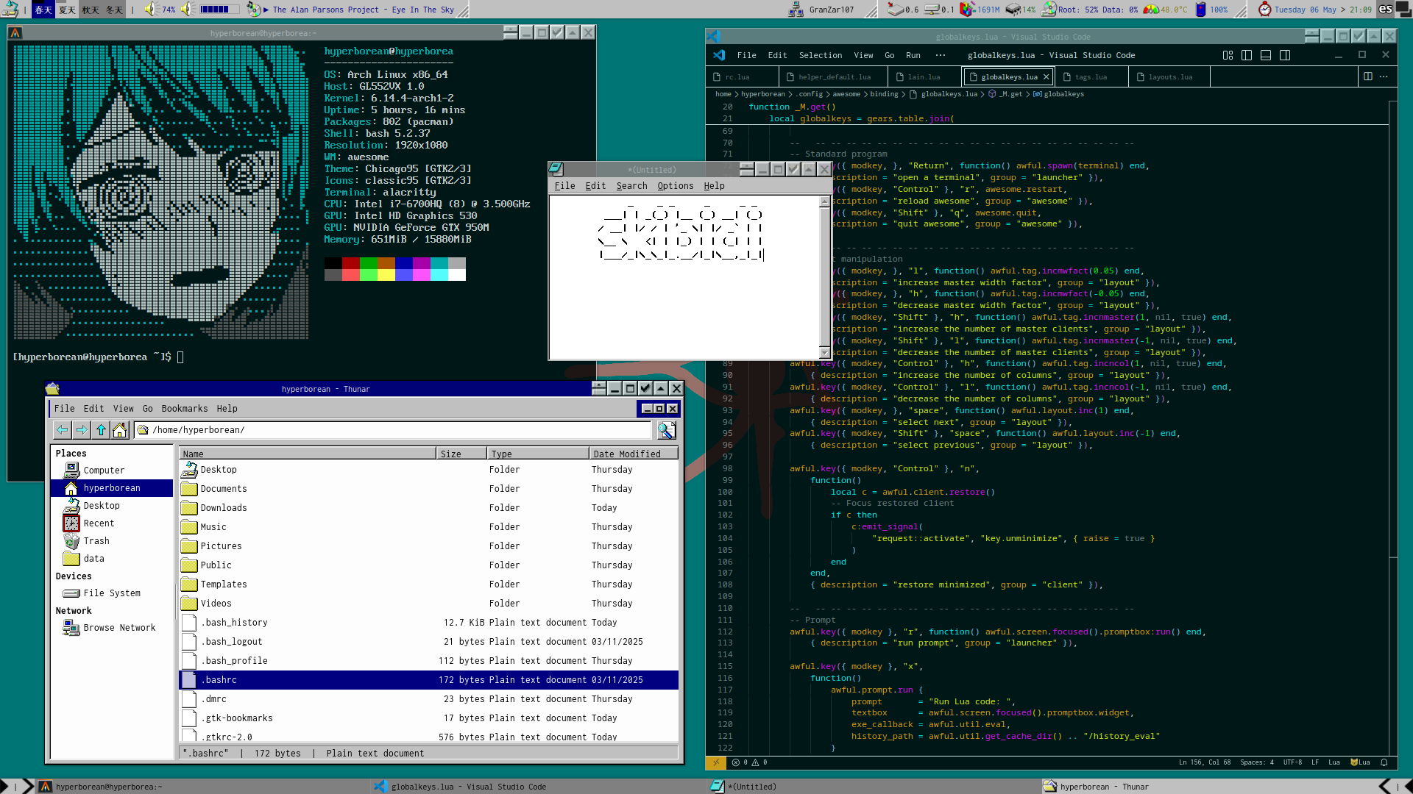
Task: Click the UTF-8 encoding status item
Action: point(1292,762)
